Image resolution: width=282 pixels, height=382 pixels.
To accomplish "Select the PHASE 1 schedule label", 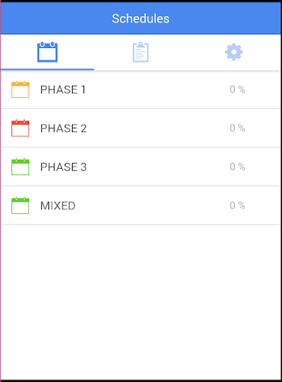I will click(x=63, y=89).
